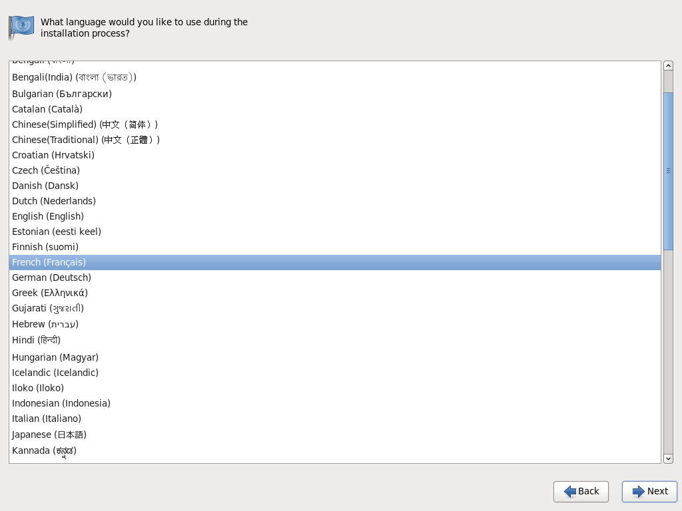
Task: Pick Chinese(Traditional) language entry
Action: pyautogui.click(x=86, y=140)
